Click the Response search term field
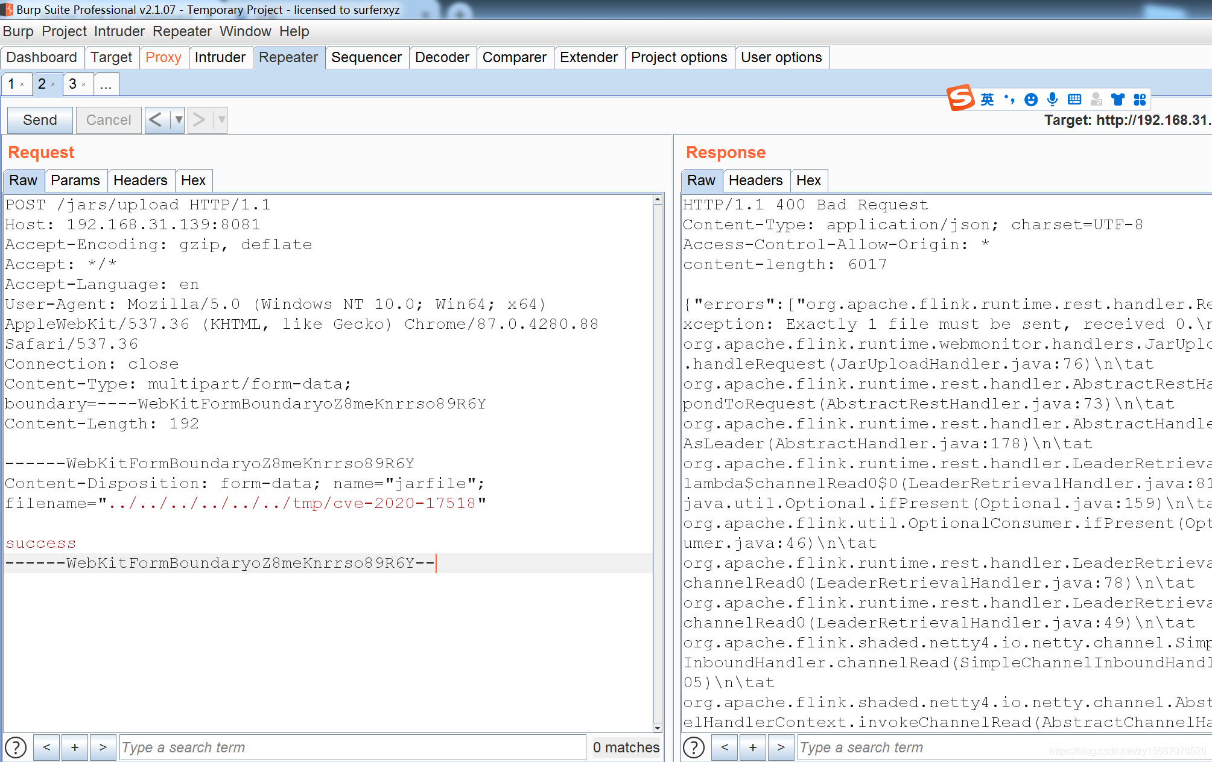1212x762 pixels. point(1004,748)
